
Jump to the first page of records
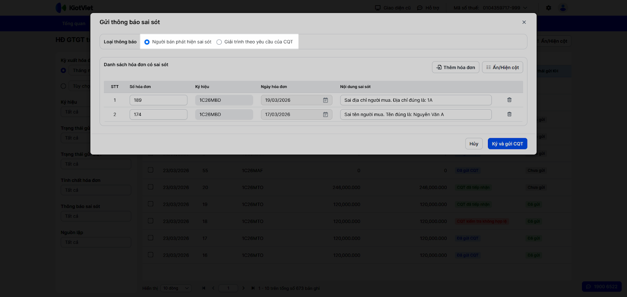[204, 288]
